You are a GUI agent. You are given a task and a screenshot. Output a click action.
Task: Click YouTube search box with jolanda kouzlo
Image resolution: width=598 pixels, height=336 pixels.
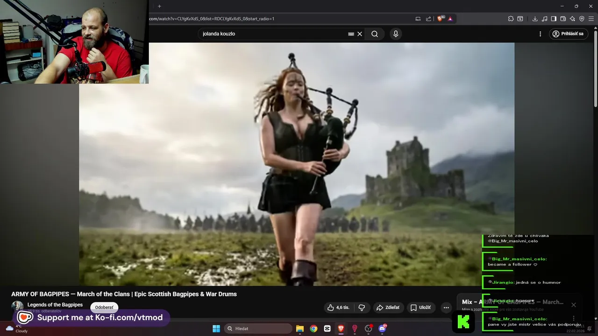click(x=273, y=34)
